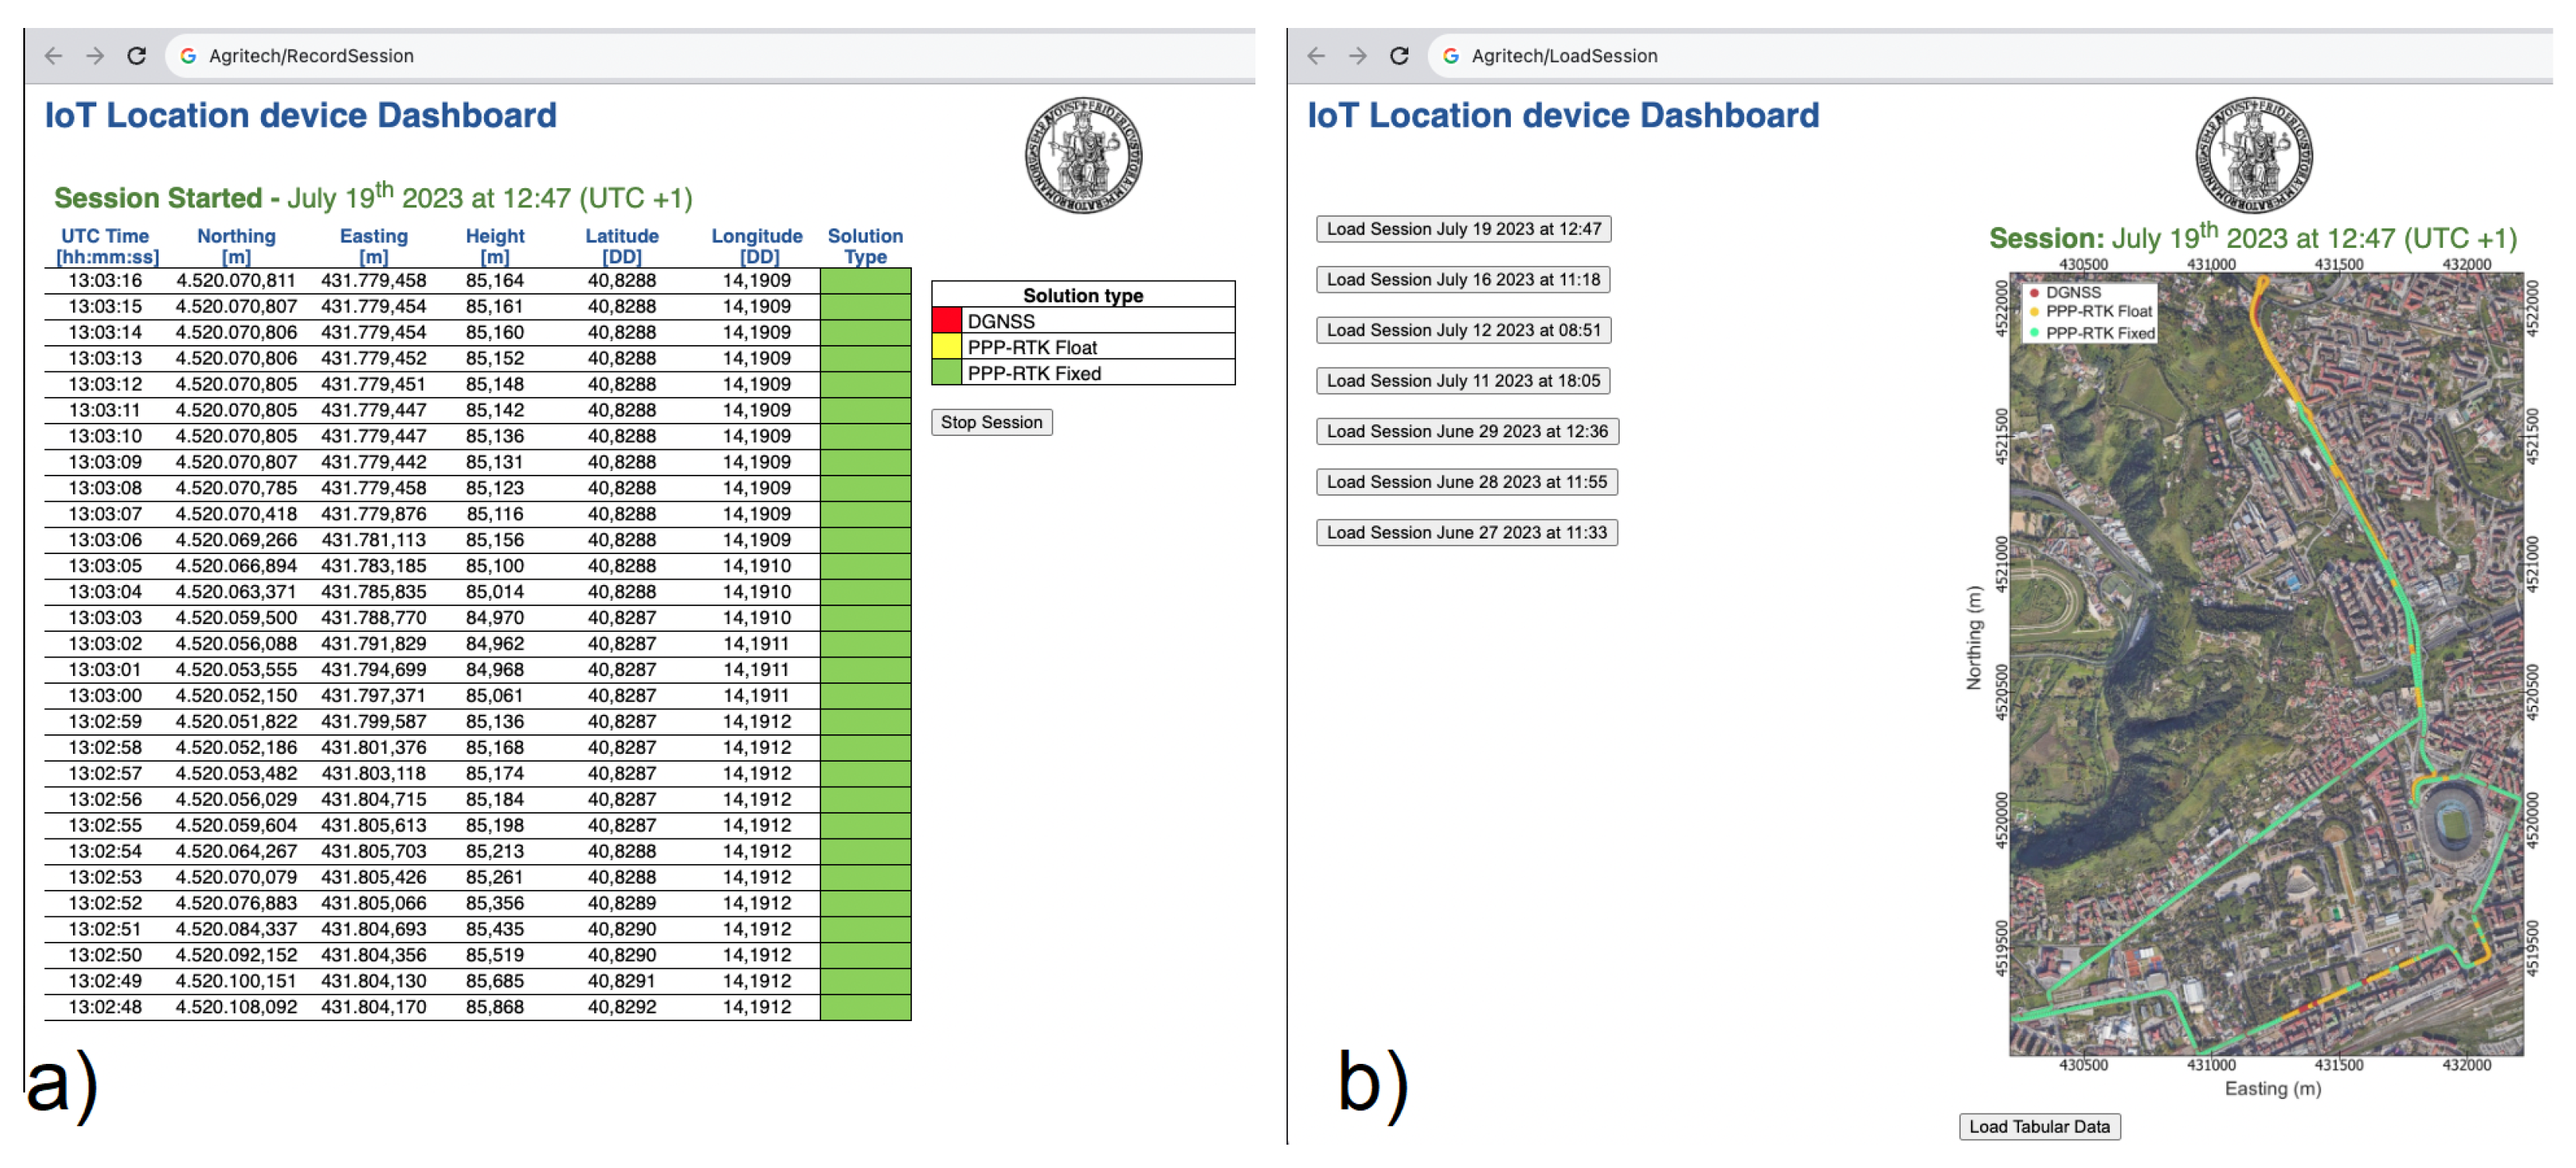Click back arrow in RecordSession browser
This screenshot has height=1168, width=2576.
click(54, 56)
